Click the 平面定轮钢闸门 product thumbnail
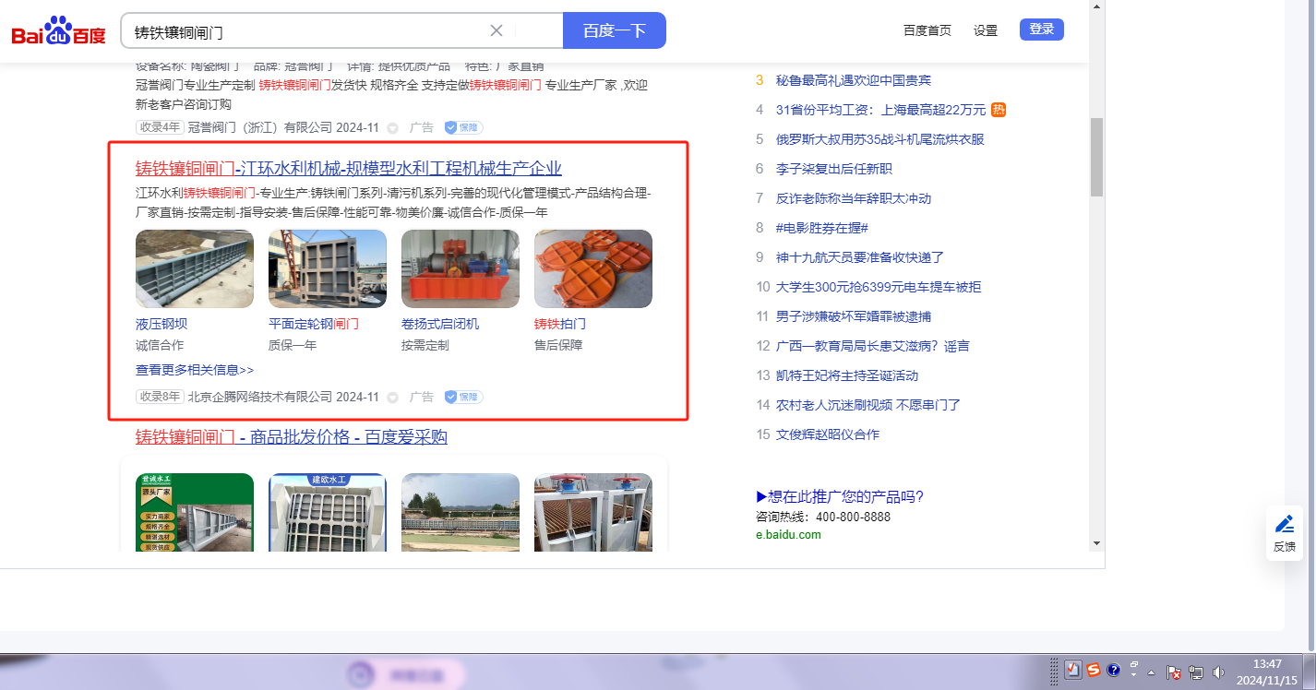This screenshot has width=1316, height=690. click(x=328, y=268)
